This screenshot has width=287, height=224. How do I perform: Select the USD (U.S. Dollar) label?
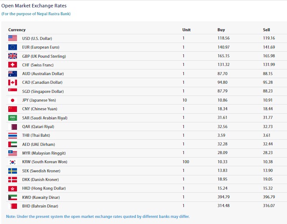pyautogui.click(x=37, y=38)
